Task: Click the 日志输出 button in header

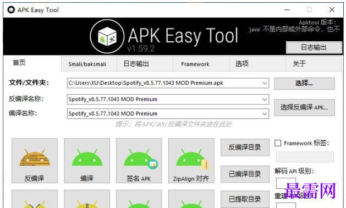Action: click(314, 47)
